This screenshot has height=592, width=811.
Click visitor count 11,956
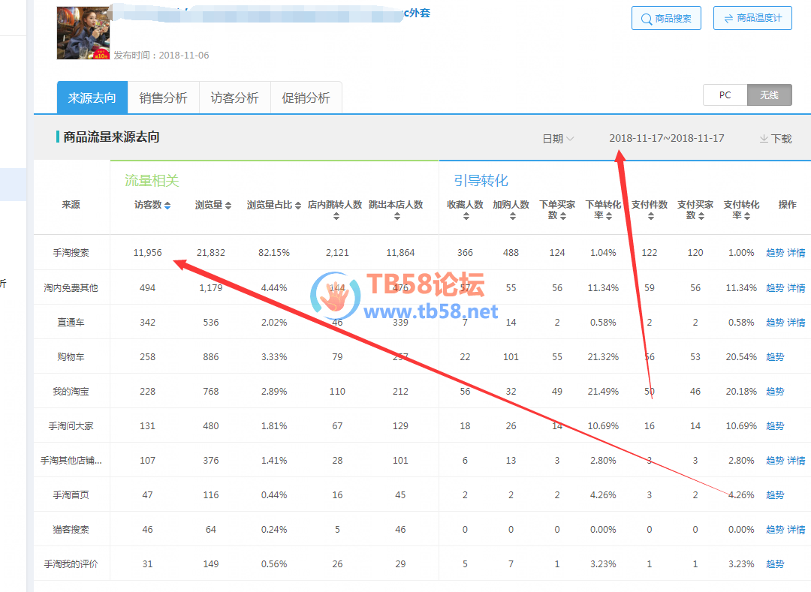147,253
